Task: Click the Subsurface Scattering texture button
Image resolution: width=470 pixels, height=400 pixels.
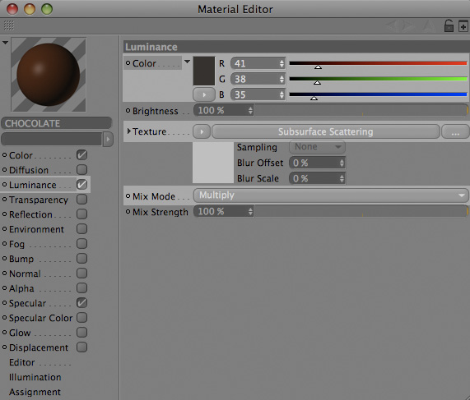Action: [325, 131]
